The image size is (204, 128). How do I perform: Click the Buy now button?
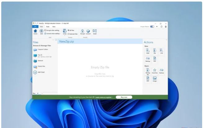tap(123, 97)
